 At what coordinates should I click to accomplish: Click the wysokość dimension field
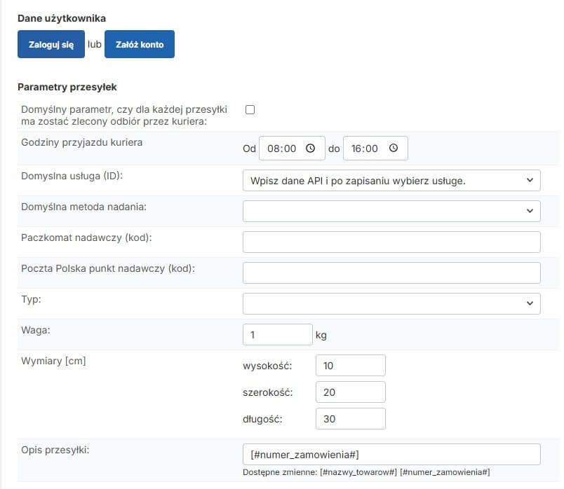[350, 366]
